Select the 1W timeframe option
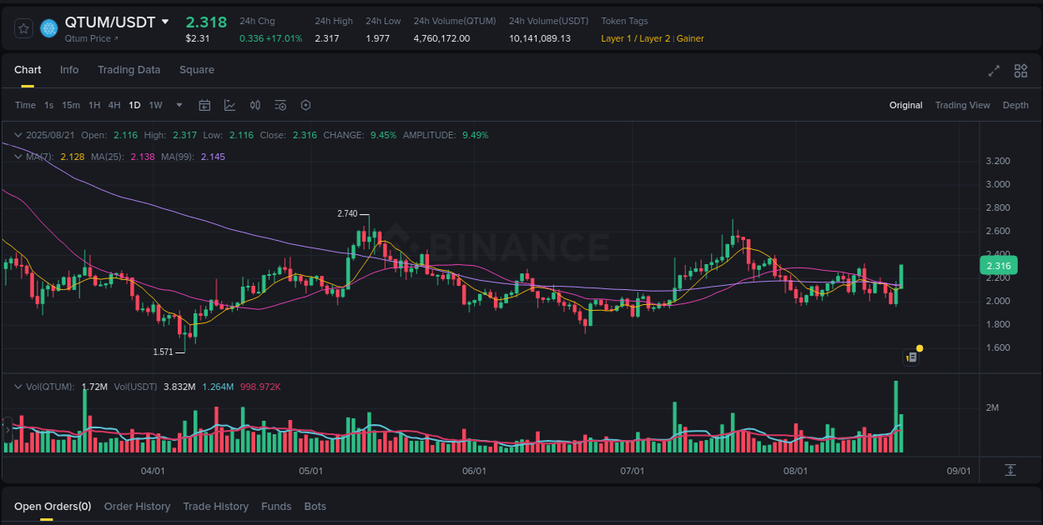The height and width of the screenshot is (525, 1043). pos(155,105)
